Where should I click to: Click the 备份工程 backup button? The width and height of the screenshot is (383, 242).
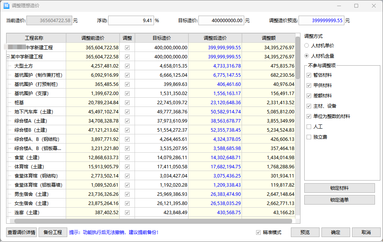(53, 232)
